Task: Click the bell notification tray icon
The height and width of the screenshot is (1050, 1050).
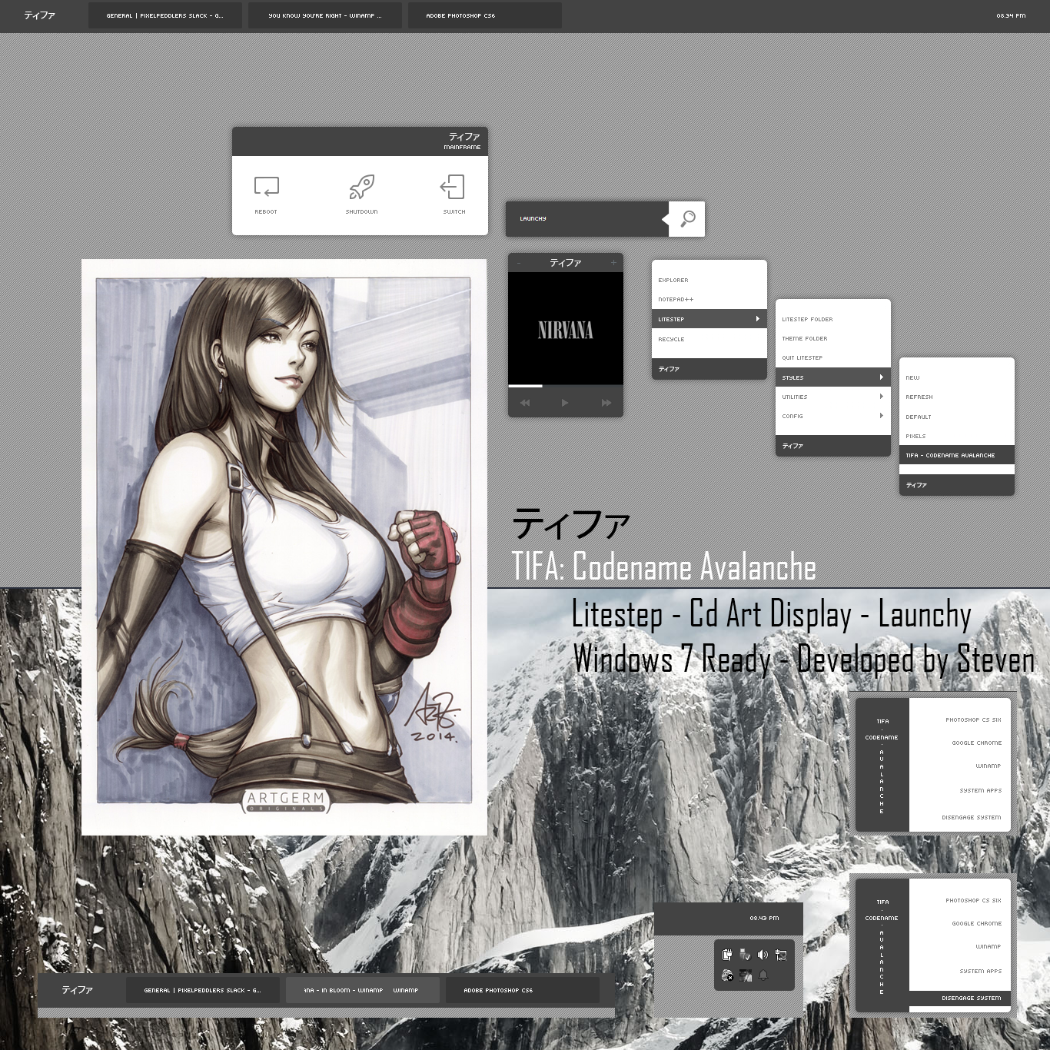Action: pyautogui.click(x=763, y=975)
